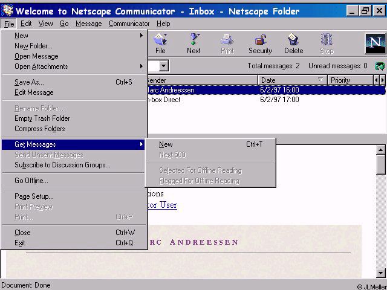Click message pane scroll up arrow
This screenshot has height=290, width=387.
(380, 150)
